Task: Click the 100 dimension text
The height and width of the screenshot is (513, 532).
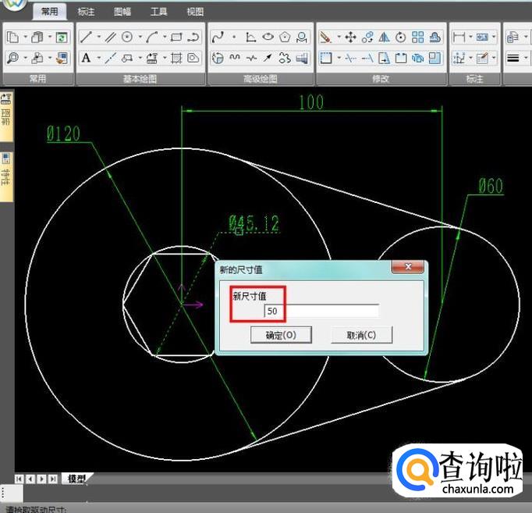Action: pyautogui.click(x=311, y=102)
